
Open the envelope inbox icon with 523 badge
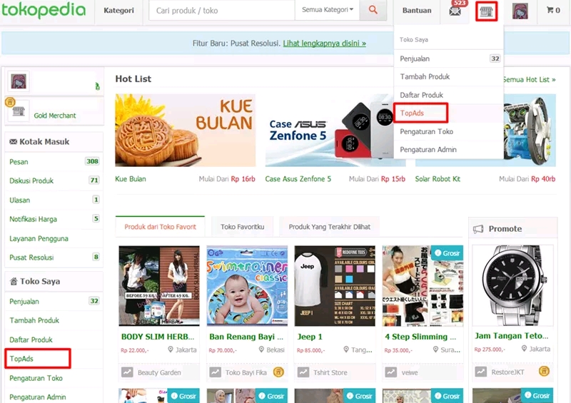point(455,11)
